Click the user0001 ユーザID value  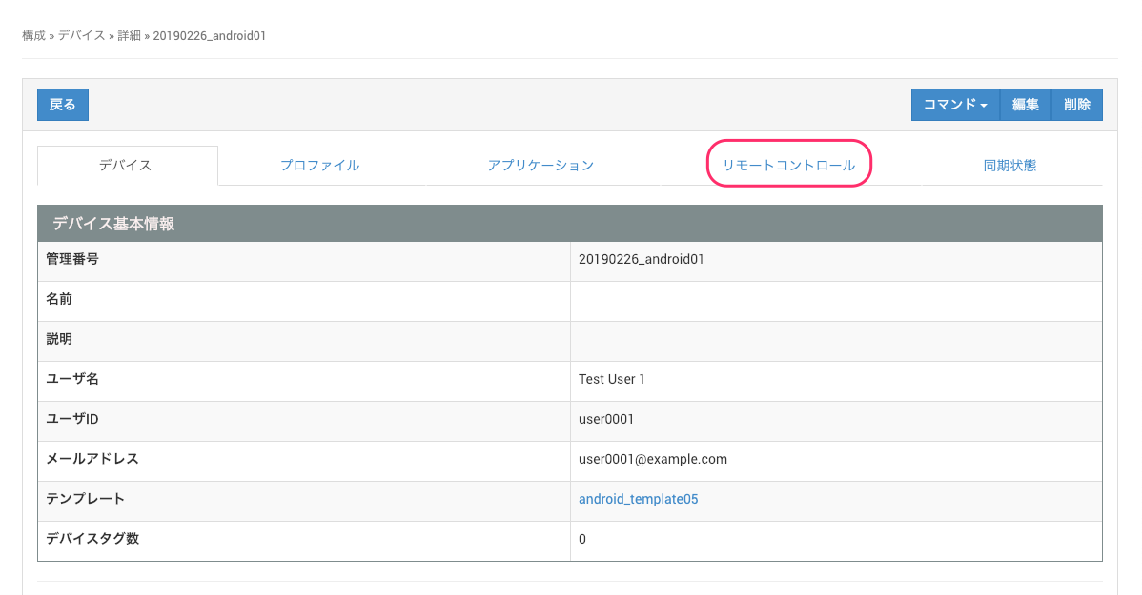tap(605, 419)
